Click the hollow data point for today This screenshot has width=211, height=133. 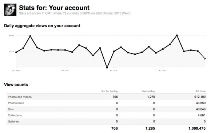coord(205,59)
